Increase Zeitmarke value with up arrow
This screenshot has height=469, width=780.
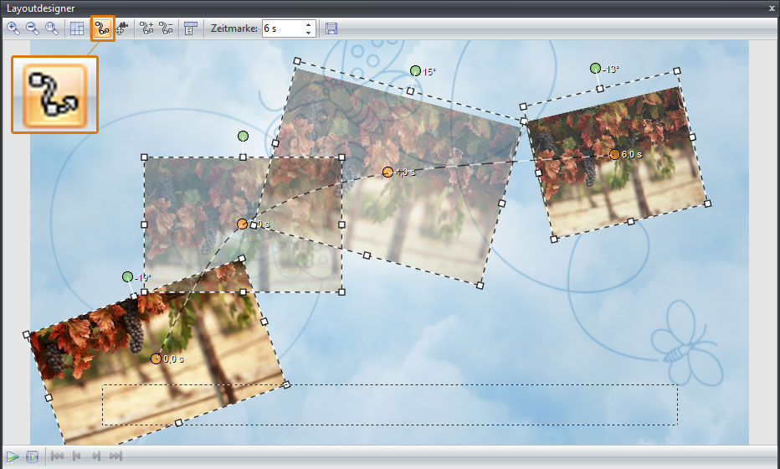pyautogui.click(x=309, y=24)
